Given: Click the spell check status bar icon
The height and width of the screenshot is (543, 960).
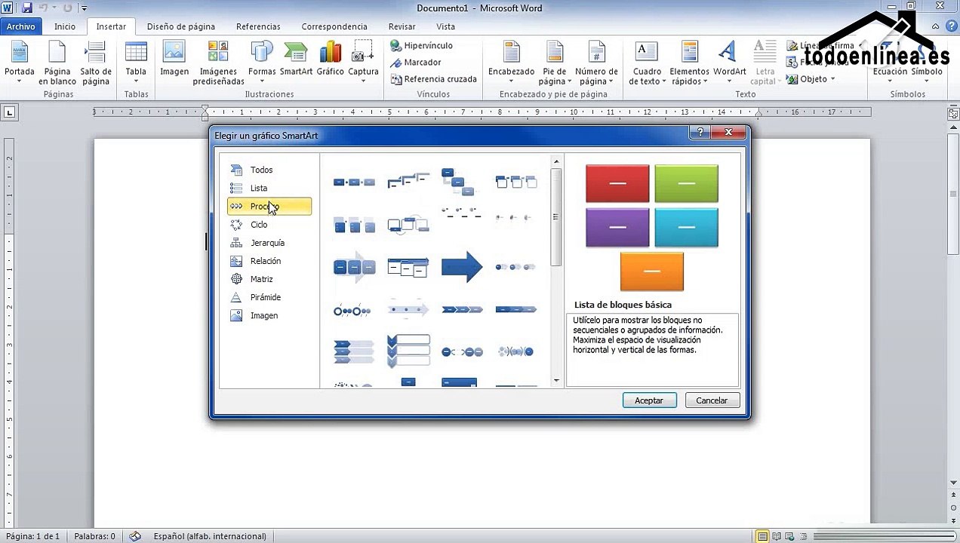Looking at the screenshot, I should (135, 536).
